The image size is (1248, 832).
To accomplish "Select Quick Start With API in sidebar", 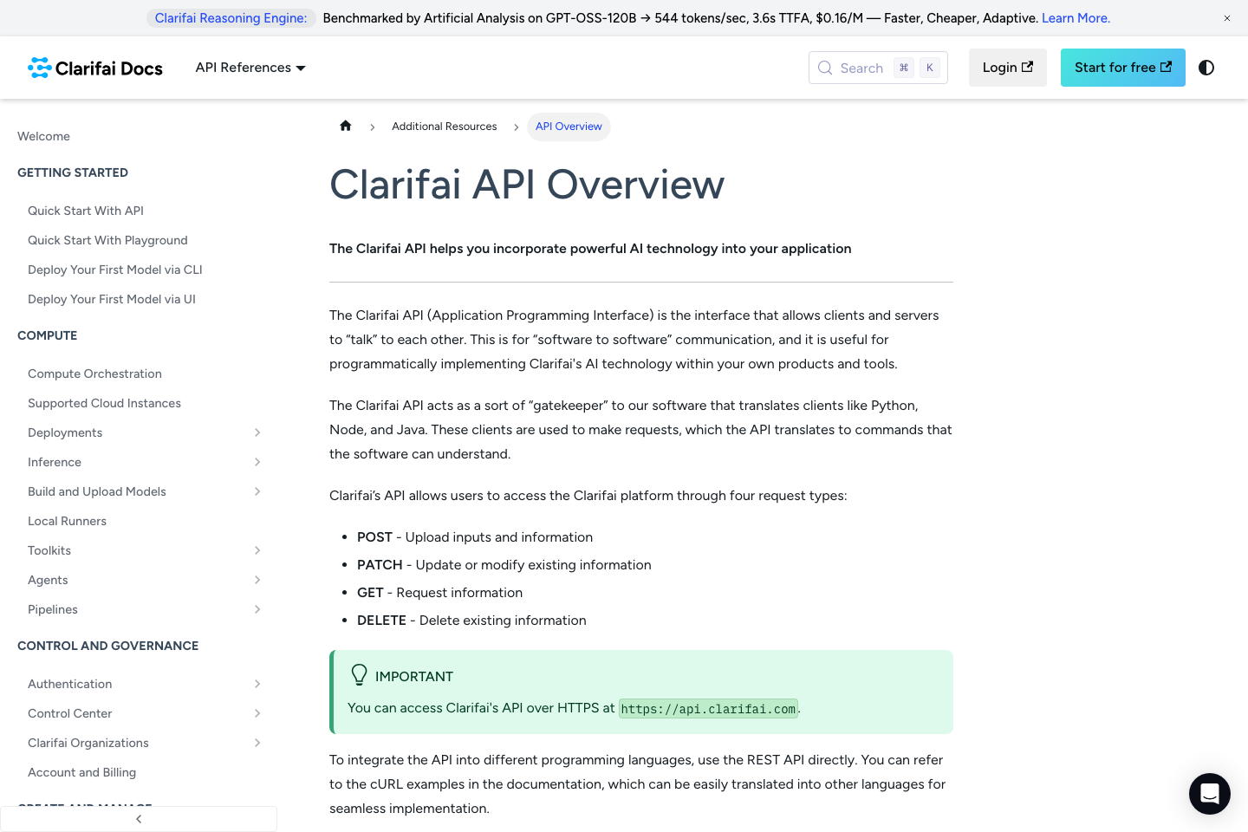I will [85, 211].
